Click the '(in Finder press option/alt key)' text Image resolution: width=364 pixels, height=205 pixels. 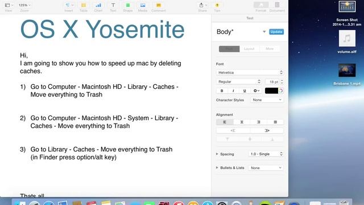tap(73, 157)
